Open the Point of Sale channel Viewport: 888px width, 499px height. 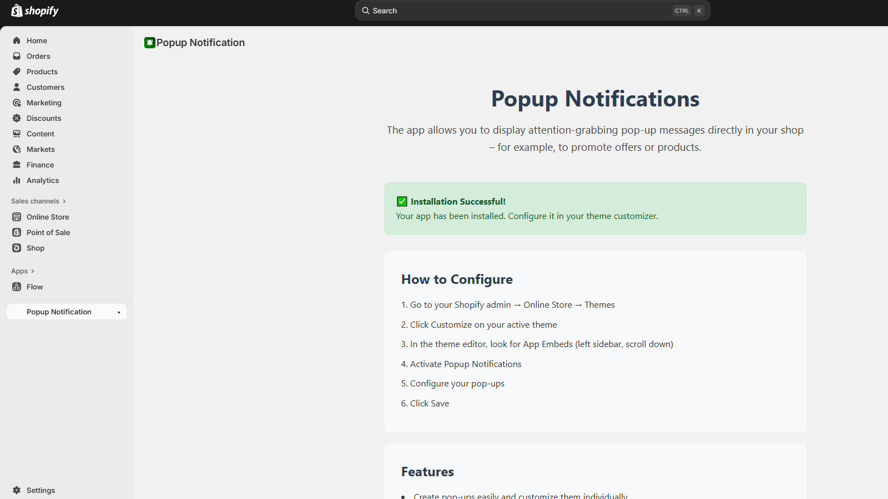[47, 232]
